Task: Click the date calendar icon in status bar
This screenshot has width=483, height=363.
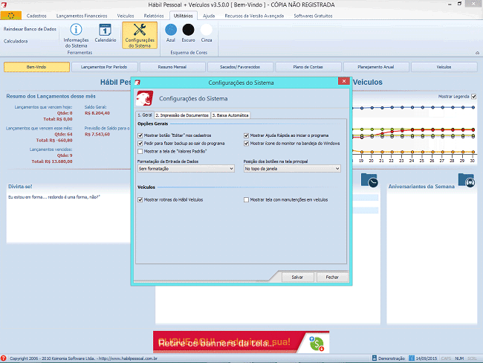Action: 412,358
